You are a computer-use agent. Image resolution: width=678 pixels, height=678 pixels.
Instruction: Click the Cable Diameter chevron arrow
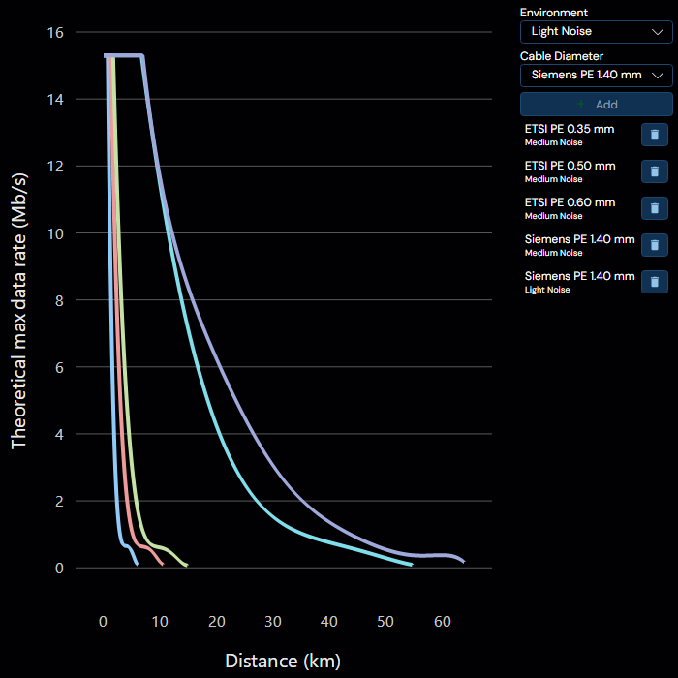click(658, 76)
